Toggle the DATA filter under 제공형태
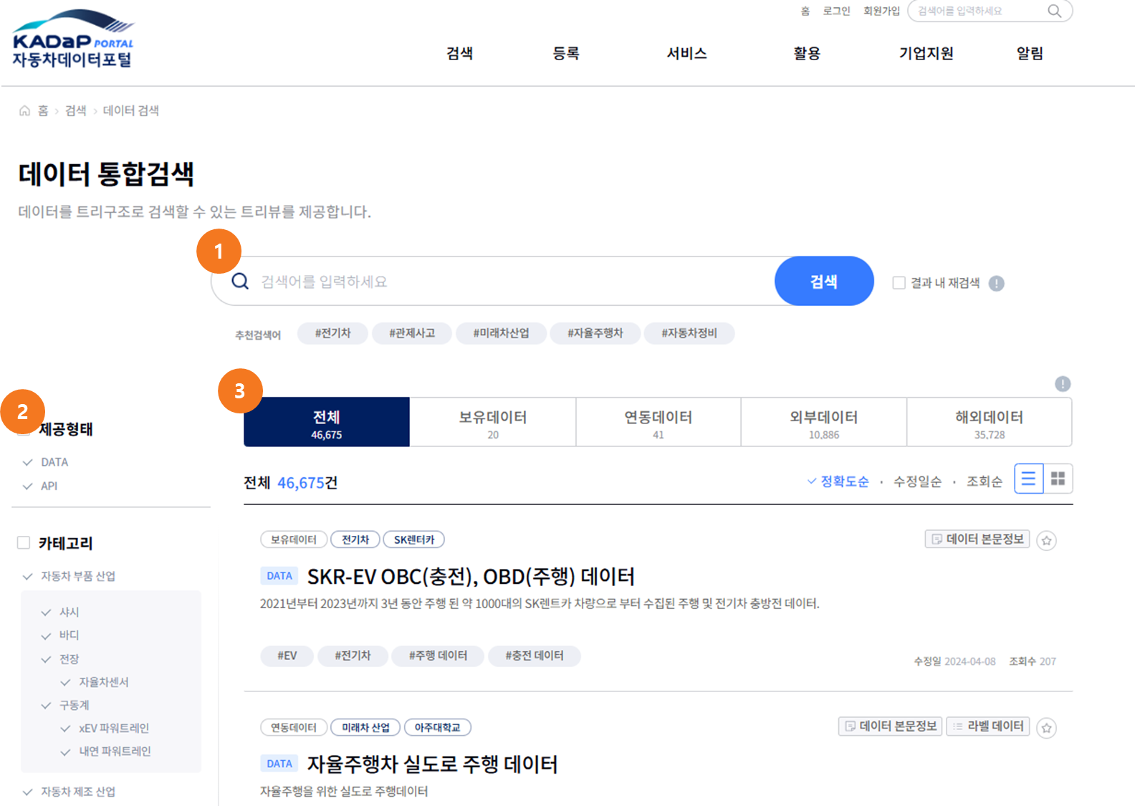 click(27, 462)
